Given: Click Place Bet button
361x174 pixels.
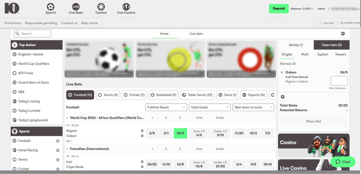Looking at the screenshot, I should click(314, 121).
